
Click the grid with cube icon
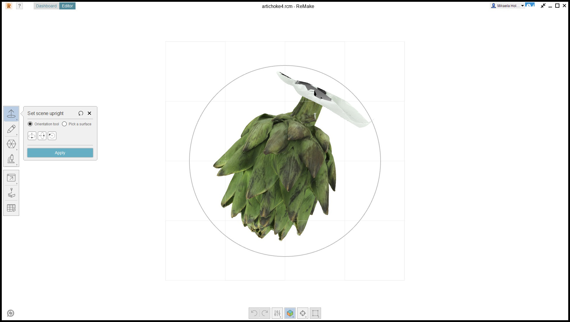click(11, 208)
